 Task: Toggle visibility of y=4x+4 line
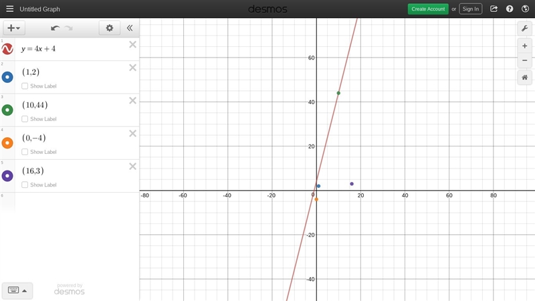pos(7,49)
